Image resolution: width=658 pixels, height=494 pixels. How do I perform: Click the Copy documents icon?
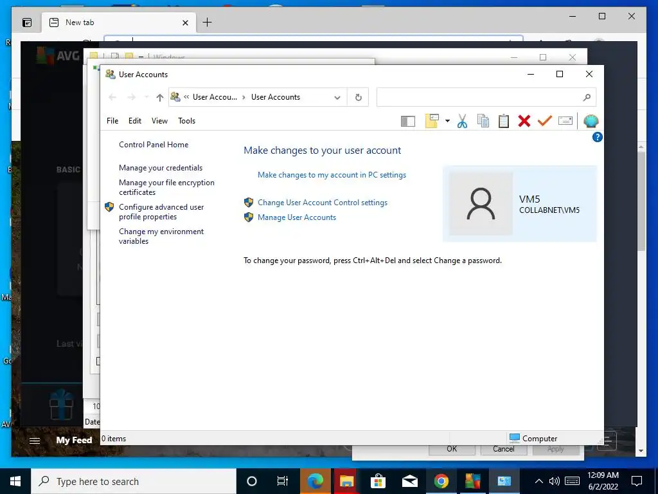coord(483,121)
